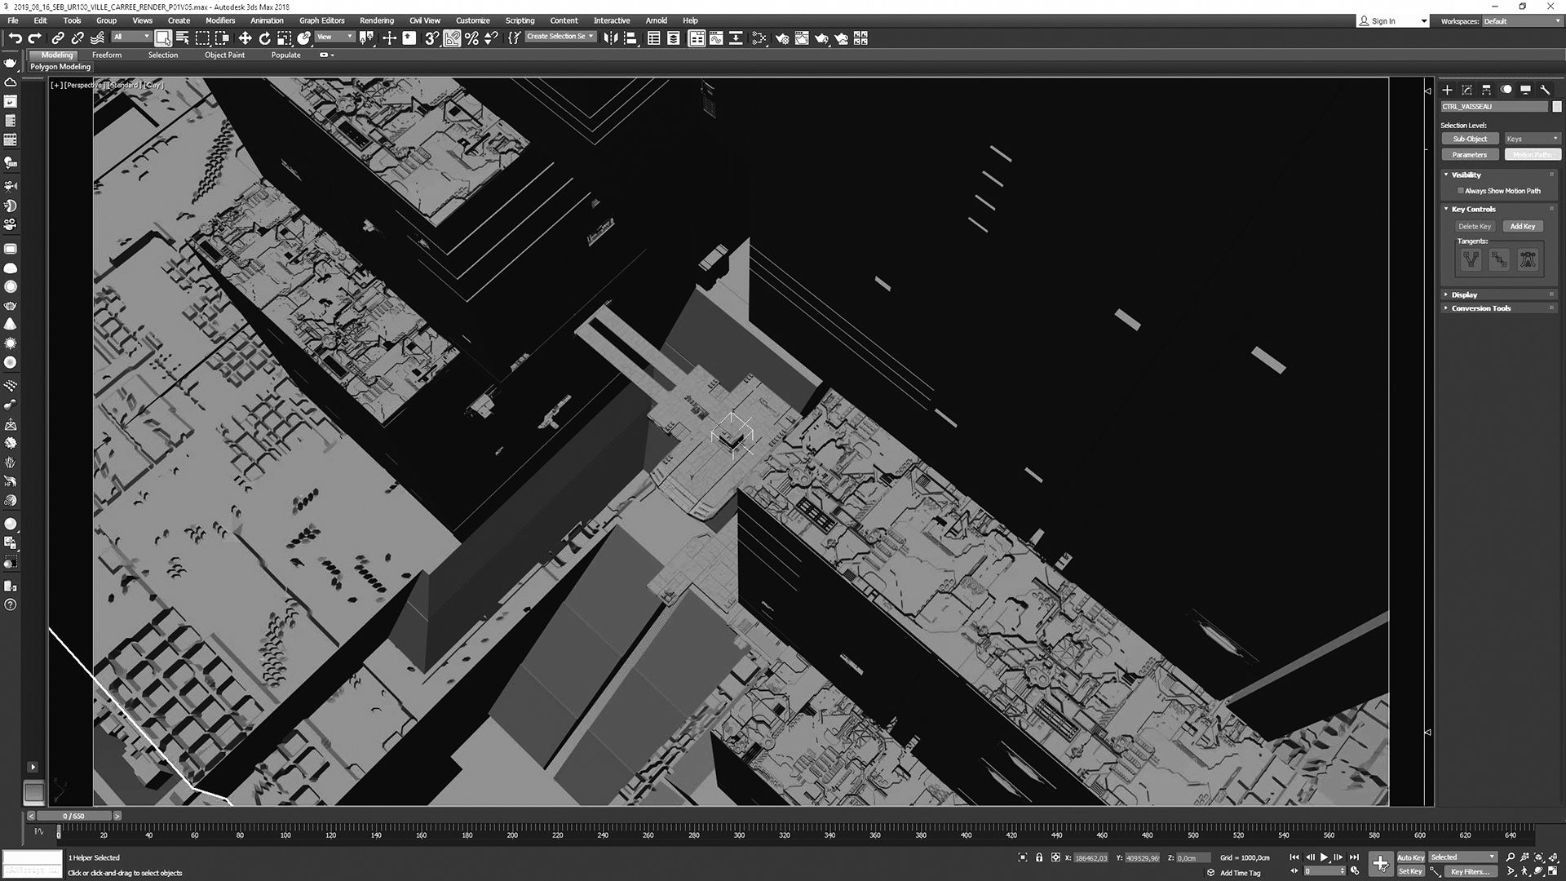Screen dimensions: 1566x881
Task: Open the Curve Editor icon
Action: (716, 38)
